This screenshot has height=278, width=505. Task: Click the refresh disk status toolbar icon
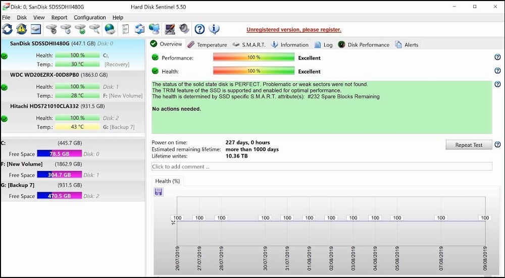coord(7,29)
